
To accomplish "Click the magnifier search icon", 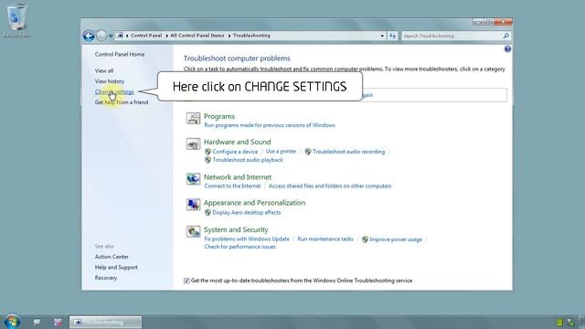I will click(505, 36).
